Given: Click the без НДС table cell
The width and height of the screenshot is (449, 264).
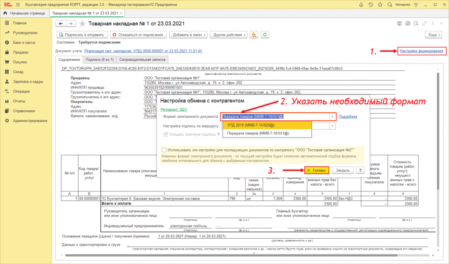Looking at the screenshot, I should coord(349,198).
